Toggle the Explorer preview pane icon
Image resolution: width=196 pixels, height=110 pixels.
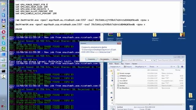pos(178,67)
